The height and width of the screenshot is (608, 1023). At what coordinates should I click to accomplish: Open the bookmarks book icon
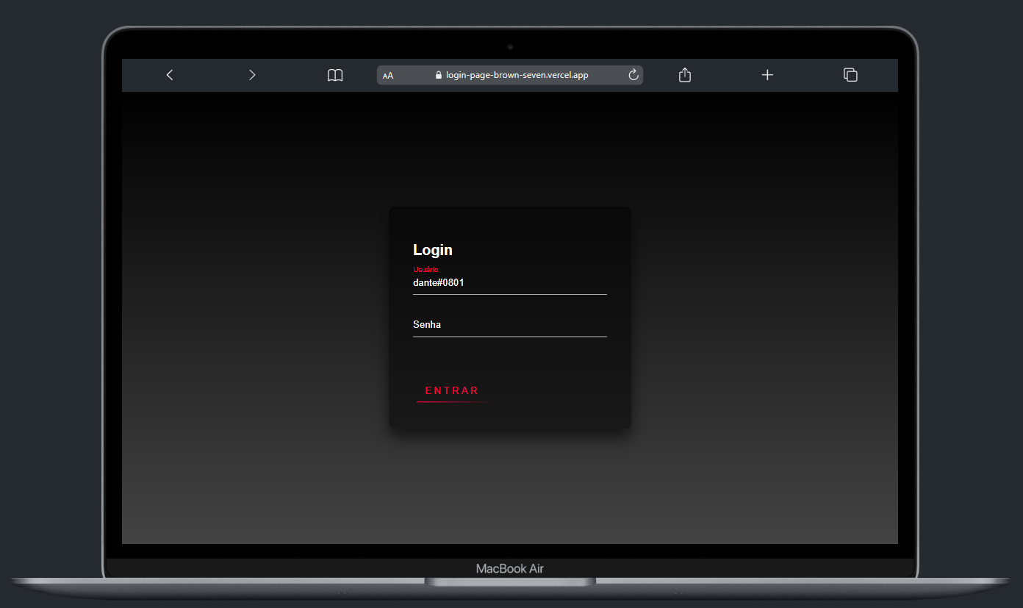tap(335, 75)
